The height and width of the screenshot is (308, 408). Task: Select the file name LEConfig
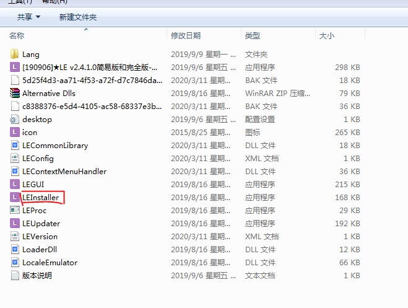pos(38,158)
